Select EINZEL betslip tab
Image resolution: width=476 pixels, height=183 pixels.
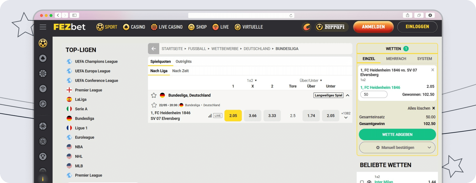tap(369, 59)
